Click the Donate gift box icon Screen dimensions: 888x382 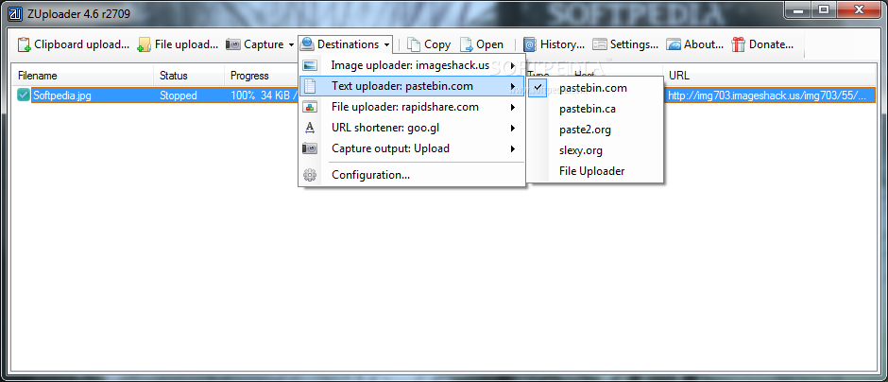coord(738,44)
